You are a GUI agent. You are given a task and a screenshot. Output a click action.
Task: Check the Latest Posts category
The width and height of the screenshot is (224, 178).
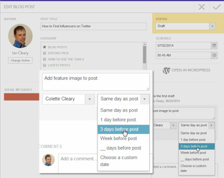[x=44, y=65]
